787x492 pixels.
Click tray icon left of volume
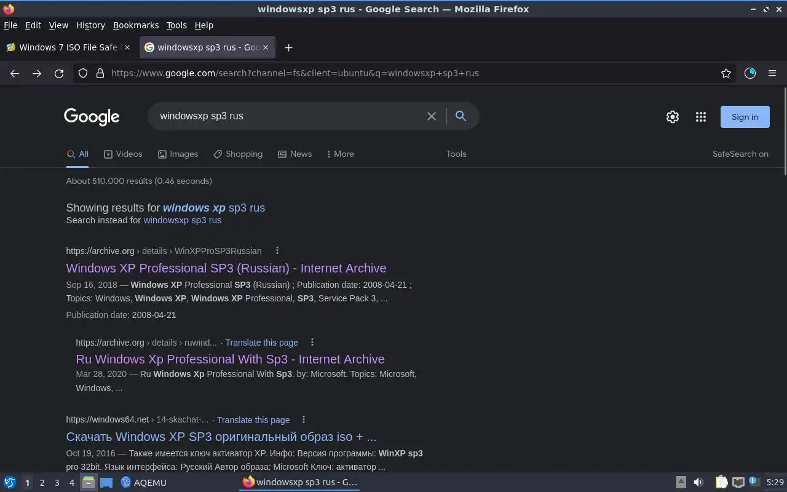681,483
